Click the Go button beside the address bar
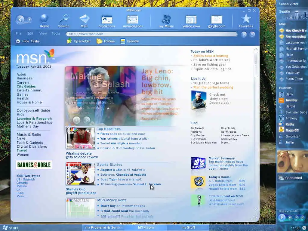Viewport: 308px width, 231px height. (244, 34)
